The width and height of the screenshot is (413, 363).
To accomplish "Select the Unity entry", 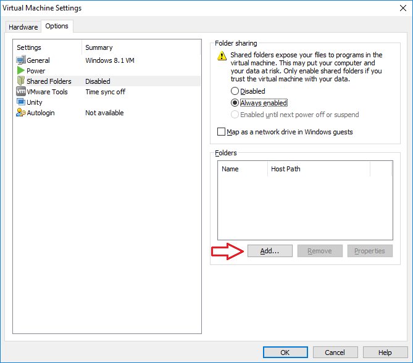I will click(x=35, y=102).
